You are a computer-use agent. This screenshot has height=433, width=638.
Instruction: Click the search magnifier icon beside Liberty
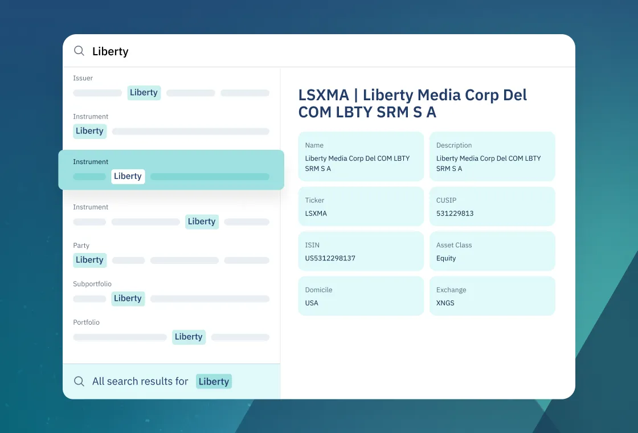pos(79,51)
